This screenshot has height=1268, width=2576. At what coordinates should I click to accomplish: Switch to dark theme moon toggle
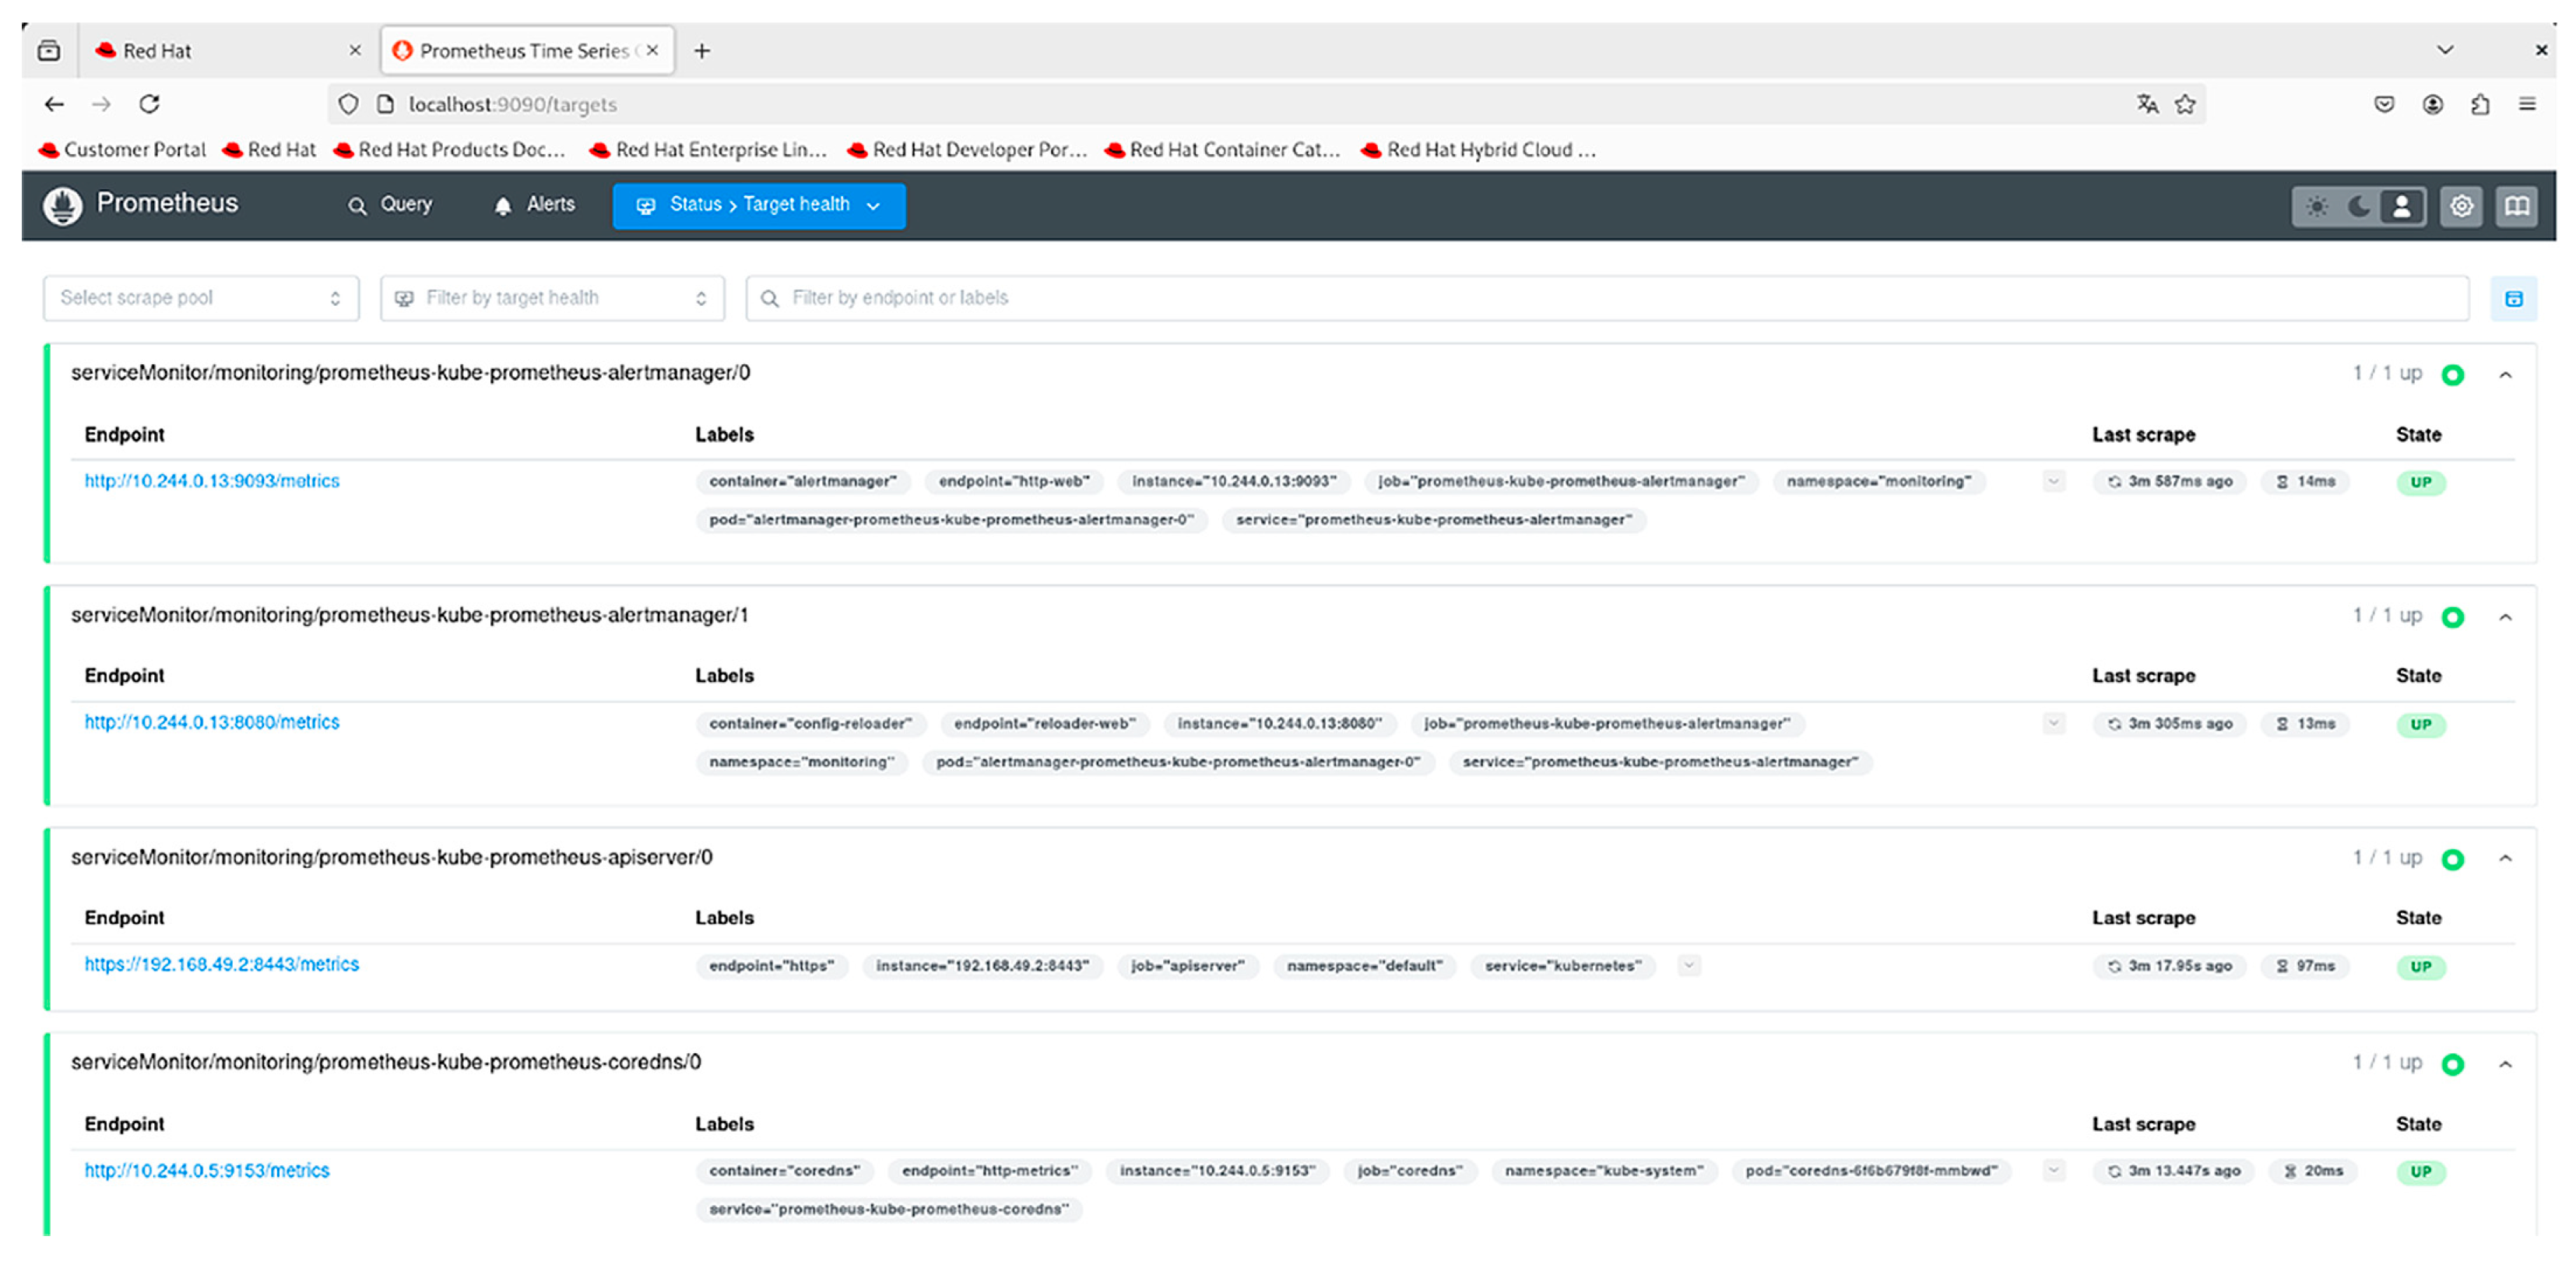[2359, 206]
